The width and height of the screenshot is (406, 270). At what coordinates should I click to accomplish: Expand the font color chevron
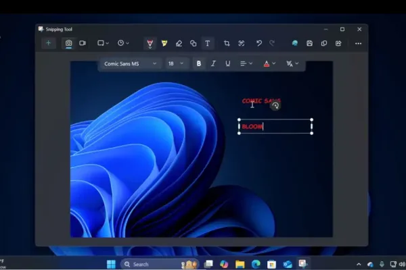(x=274, y=63)
